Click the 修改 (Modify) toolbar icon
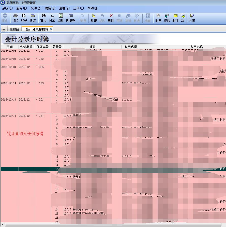Image resolution: width=226 pixels, height=227 pixels. pos(102,18)
